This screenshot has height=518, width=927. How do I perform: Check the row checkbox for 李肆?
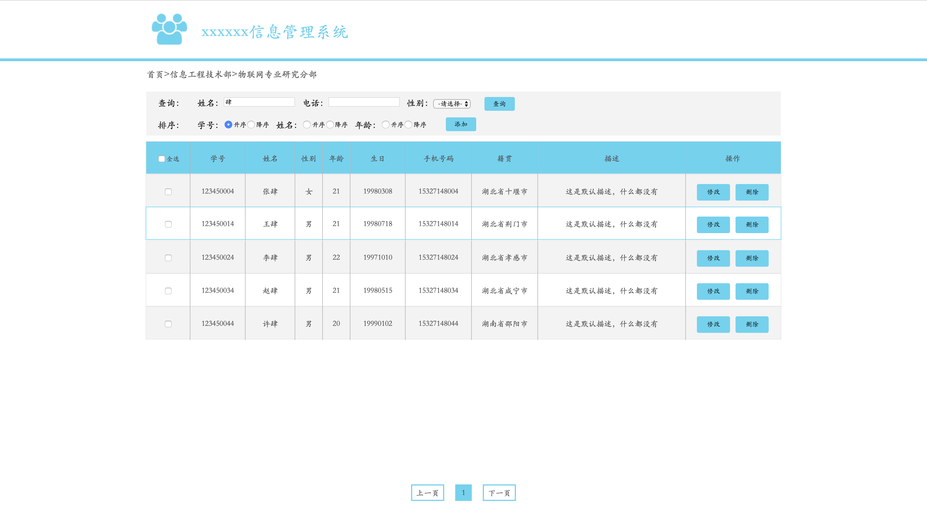click(x=168, y=258)
